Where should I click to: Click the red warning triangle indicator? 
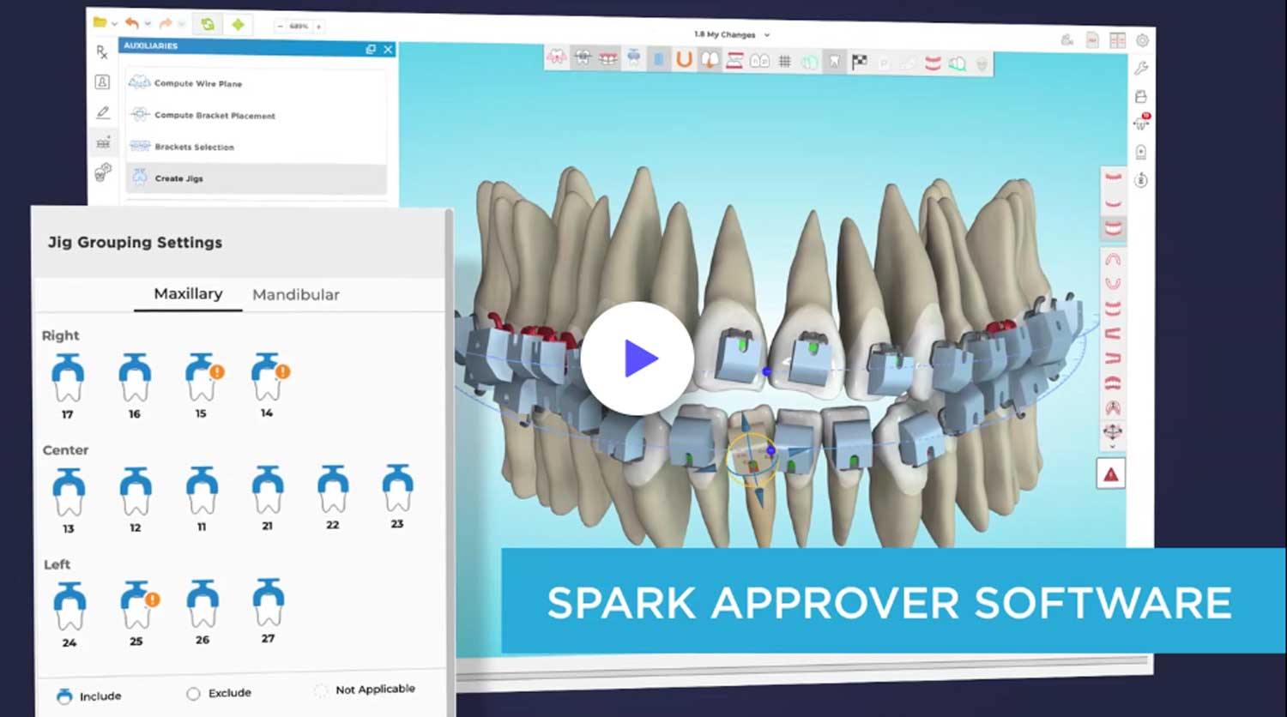click(x=1111, y=473)
